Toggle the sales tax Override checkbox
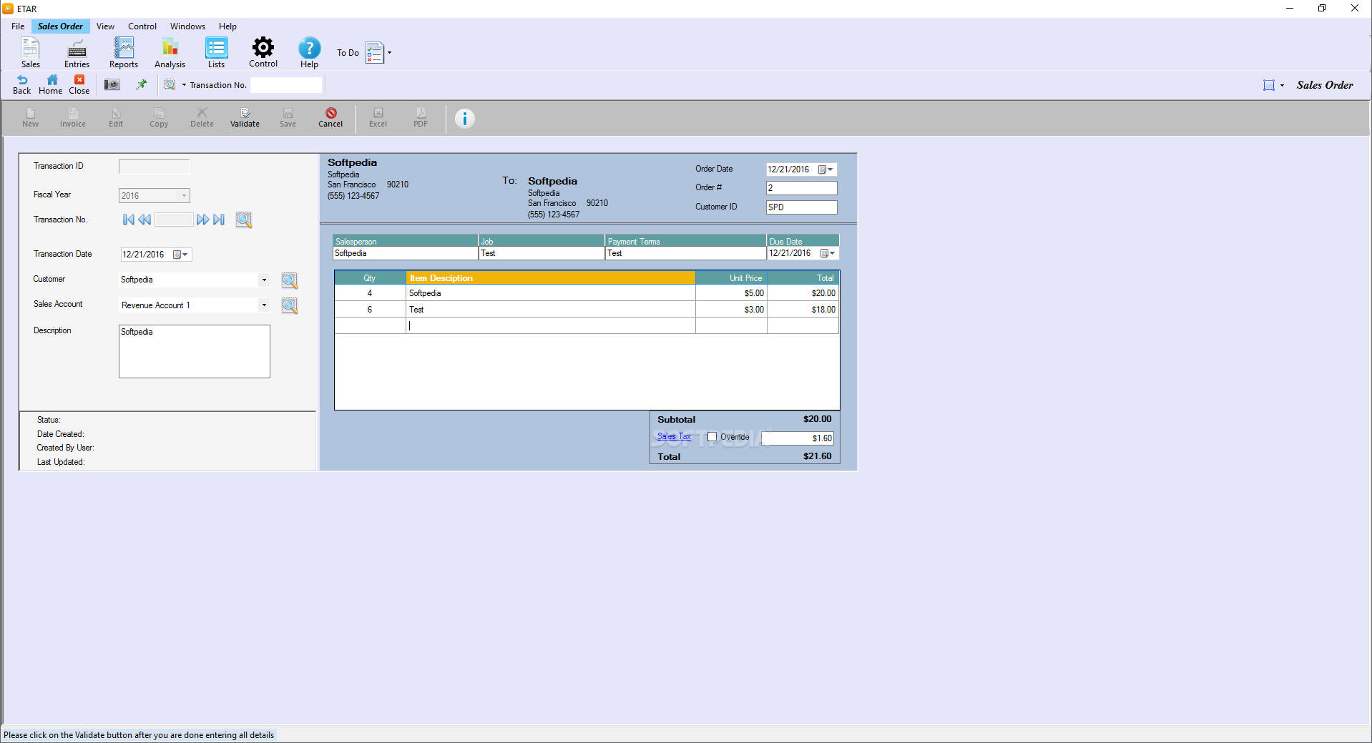Image resolution: width=1372 pixels, height=743 pixels. click(712, 437)
